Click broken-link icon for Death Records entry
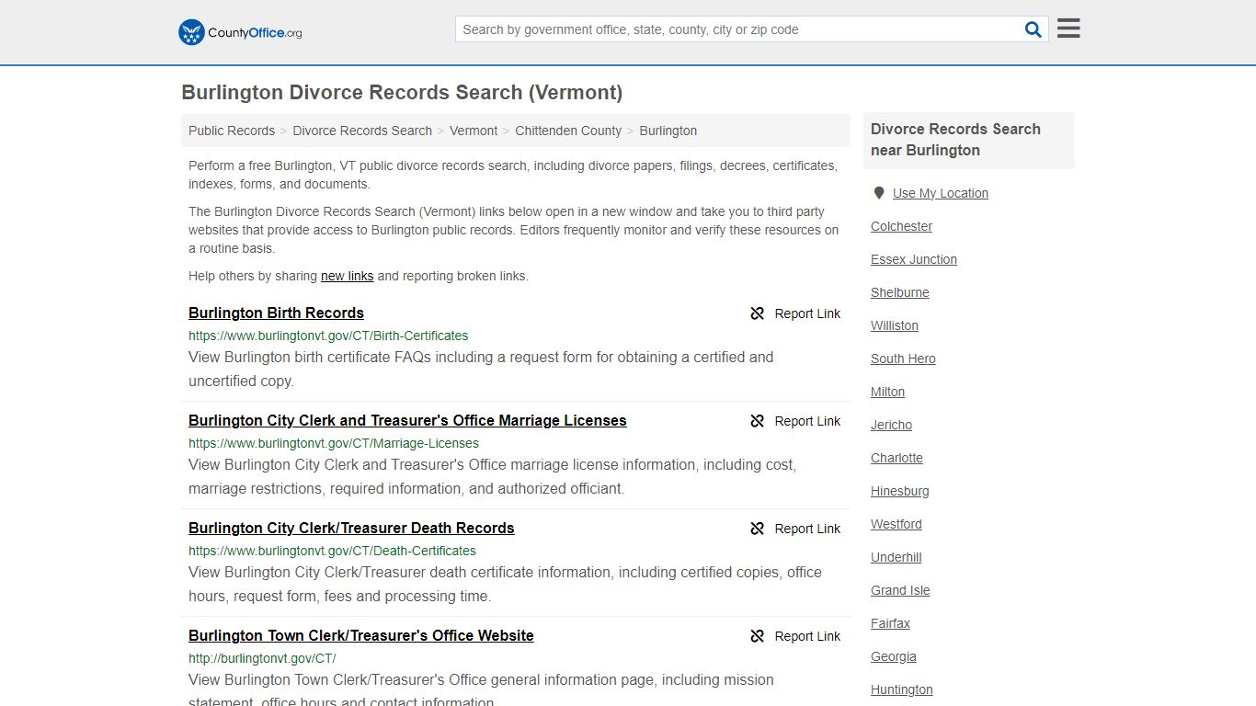 tap(758, 529)
